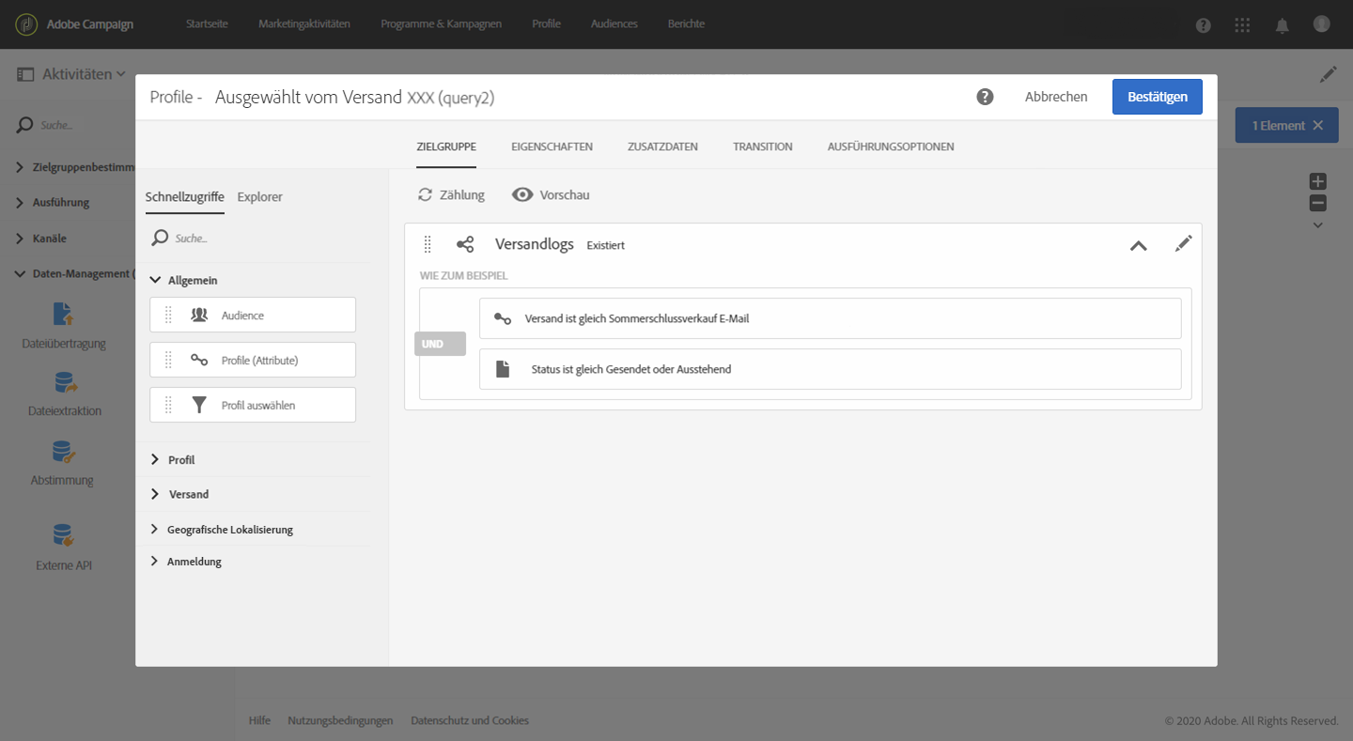The image size is (1353, 741).
Task: Open Datenschutz und Cookies link
Action: coord(470,720)
